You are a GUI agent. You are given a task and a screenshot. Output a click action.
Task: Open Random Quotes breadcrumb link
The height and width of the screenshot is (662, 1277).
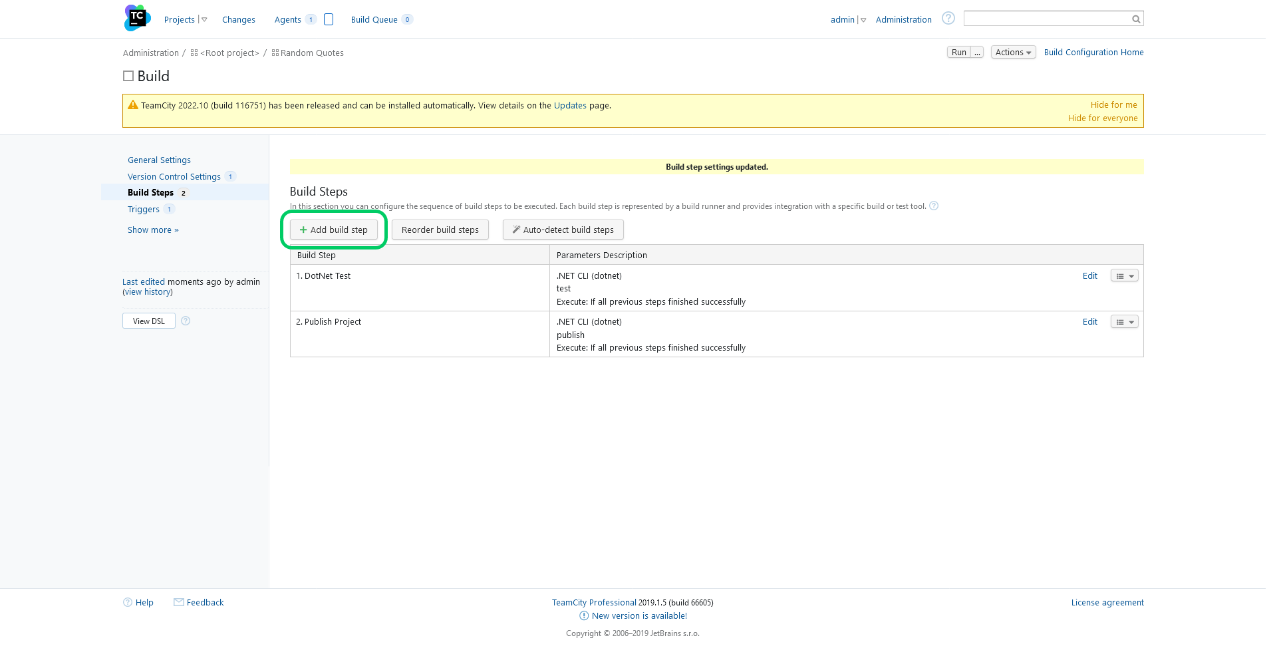[312, 53]
